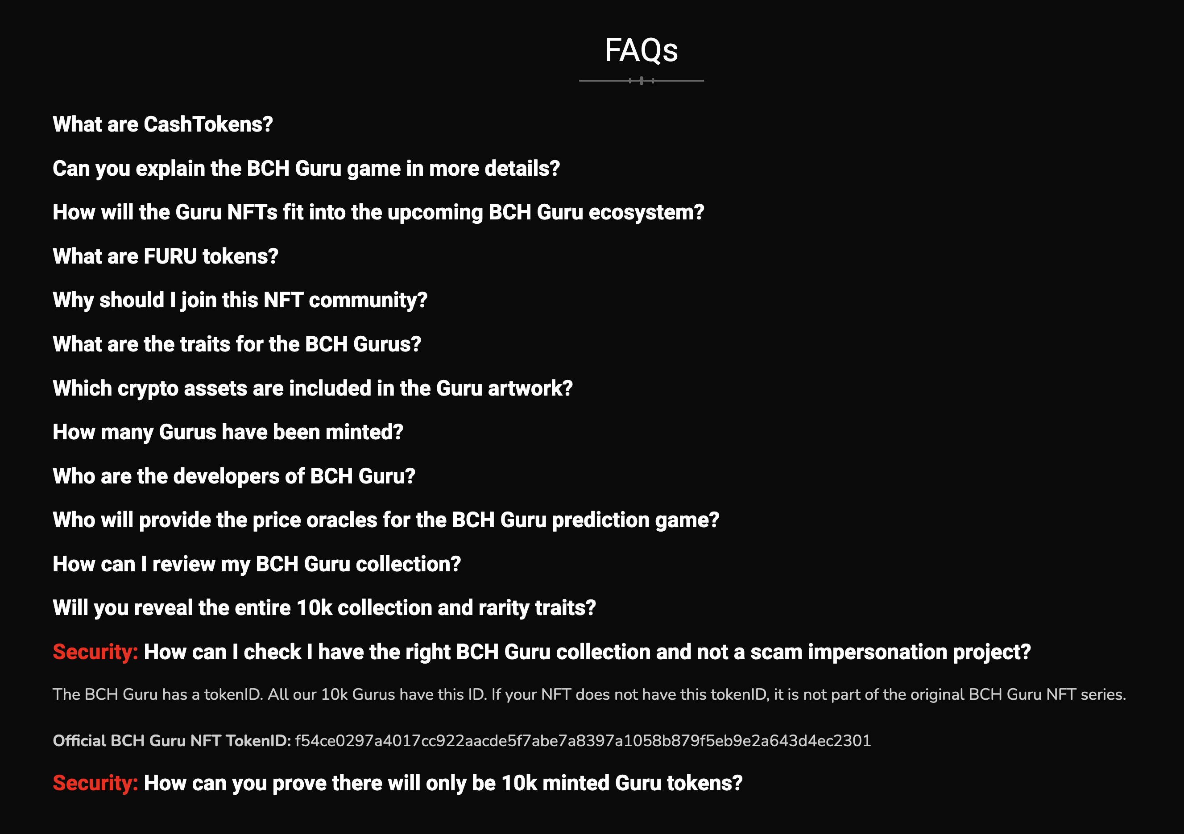Viewport: 1184px width, 834px height.
Task: Open 'How can I review my BCH Guru collection?'
Action: [x=256, y=564]
